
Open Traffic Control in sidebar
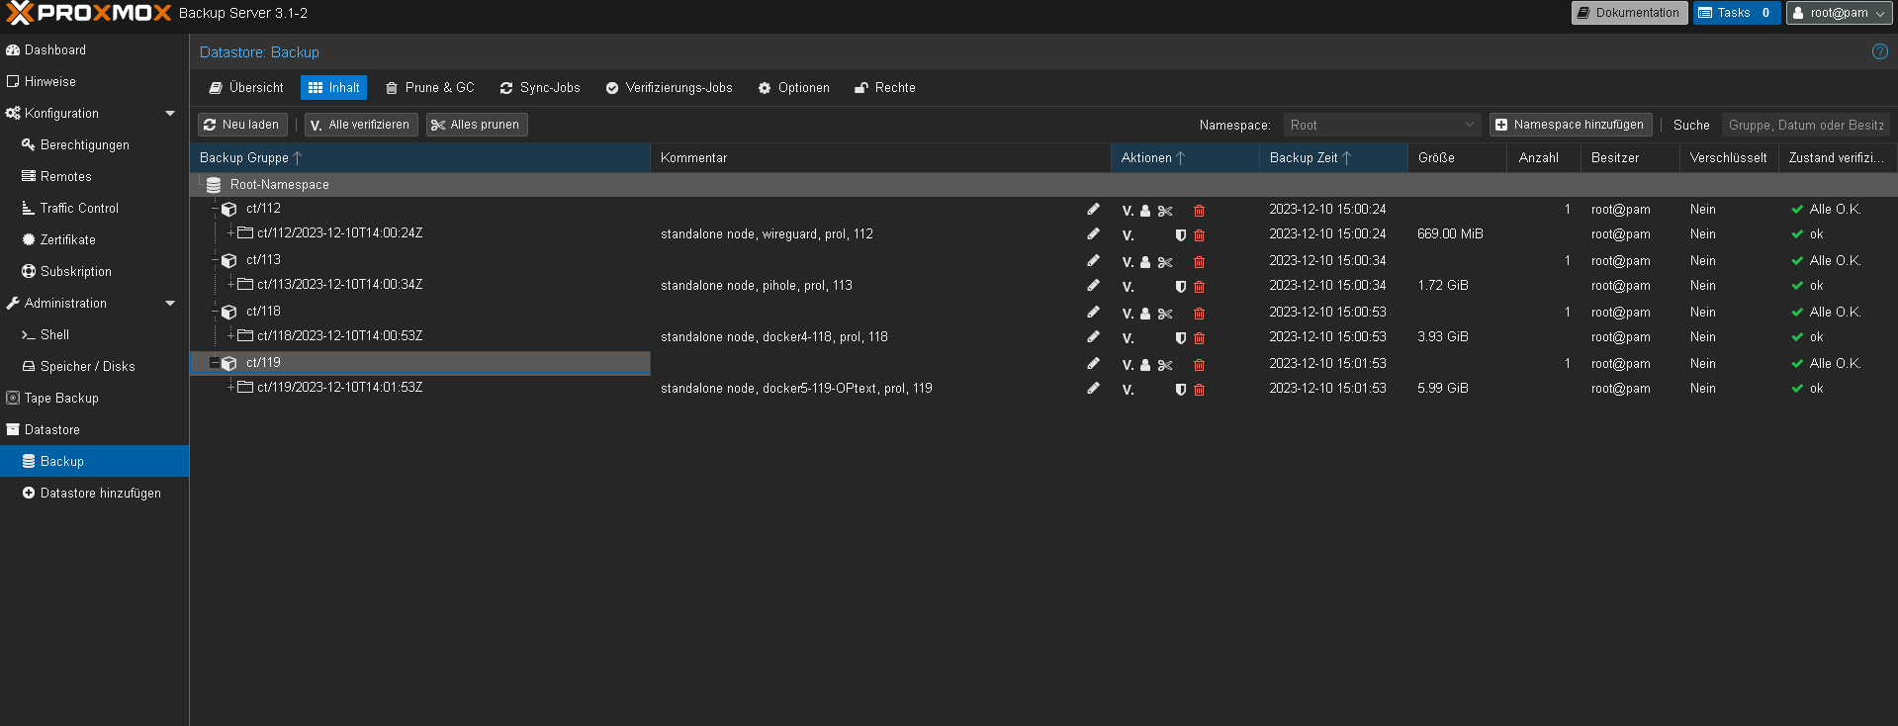point(94,209)
